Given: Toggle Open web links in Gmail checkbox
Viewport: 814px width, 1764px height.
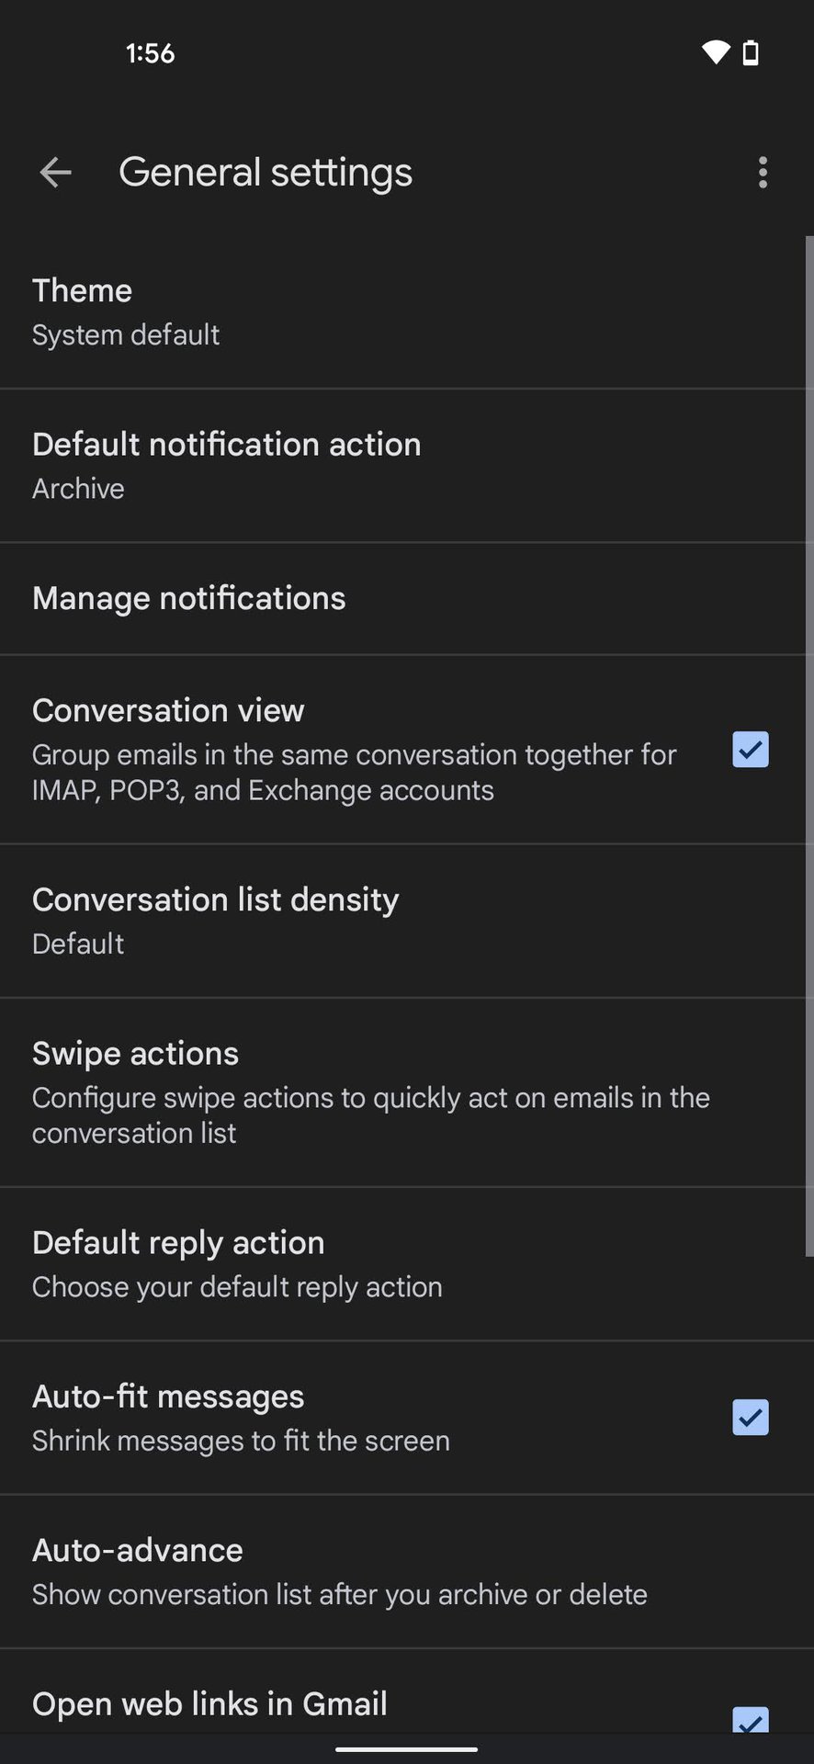Looking at the screenshot, I should pos(750,1718).
